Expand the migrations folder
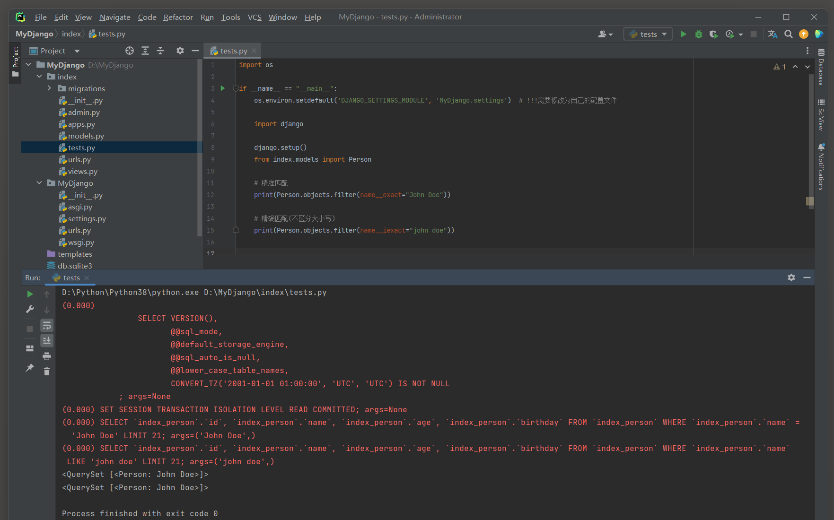This screenshot has width=834, height=520. [x=49, y=88]
